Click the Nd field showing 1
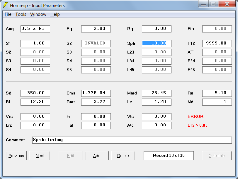Screen dimensions: 238x179 tap(217, 102)
